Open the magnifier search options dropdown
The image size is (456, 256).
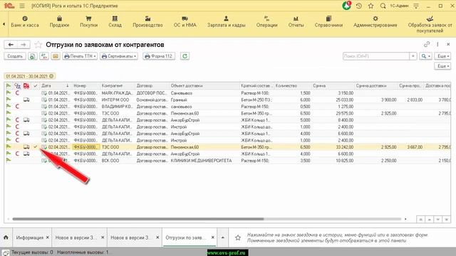[x=425, y=56]
